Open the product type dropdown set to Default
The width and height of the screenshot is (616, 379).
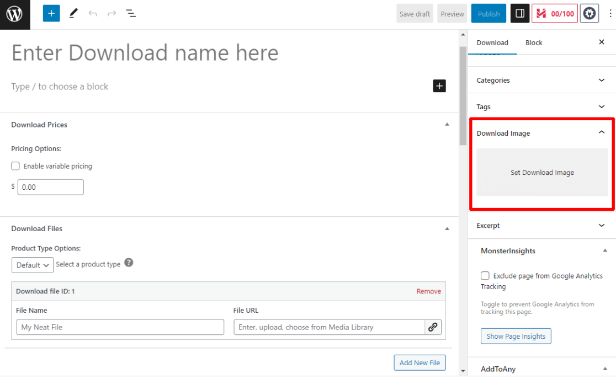click(32, 265)
